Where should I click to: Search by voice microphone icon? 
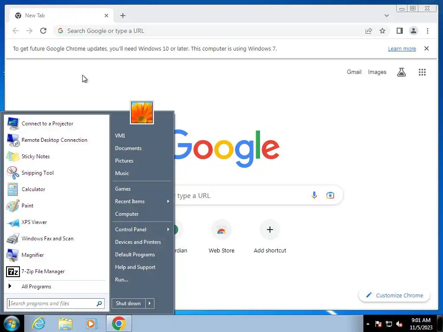pos(314,195)
